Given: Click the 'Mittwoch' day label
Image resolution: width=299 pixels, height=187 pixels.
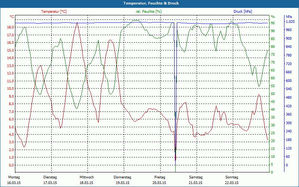Looking at the screenshot, I should [x=87, y=177].
